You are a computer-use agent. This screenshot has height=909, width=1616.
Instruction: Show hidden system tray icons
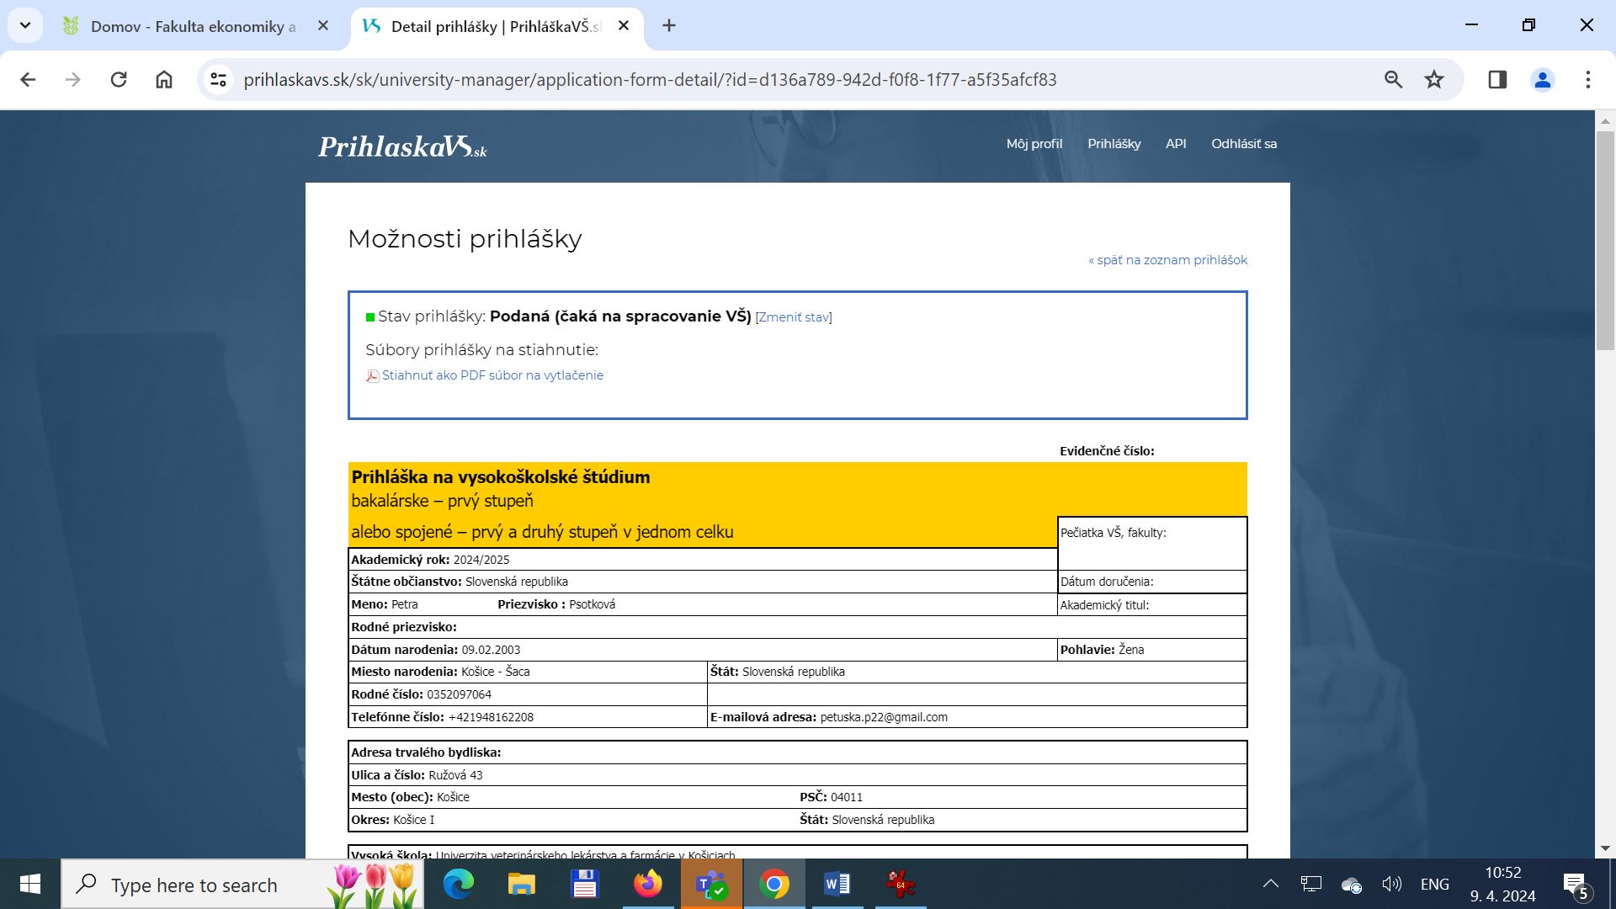(x=1270, y=884)
